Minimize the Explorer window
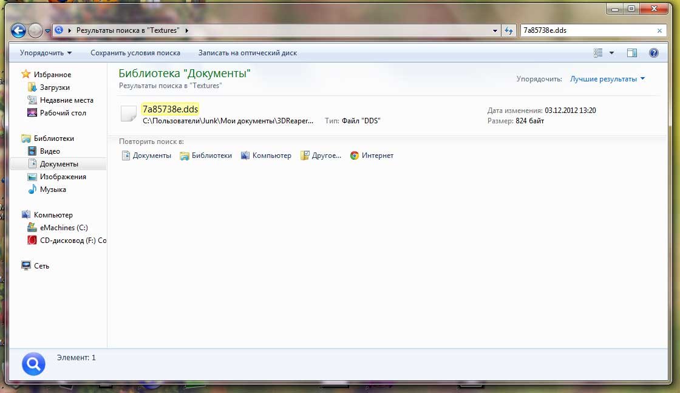Image resolution: width=680 pixels, height=393 pixels. point(615,9)
